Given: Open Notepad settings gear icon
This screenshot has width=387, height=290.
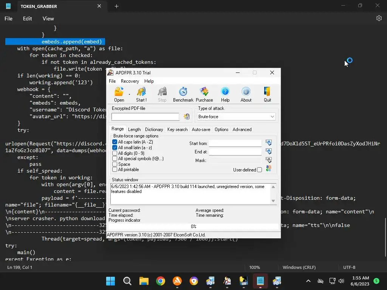Looking at the screenshot, I should [x=379, y=18].
